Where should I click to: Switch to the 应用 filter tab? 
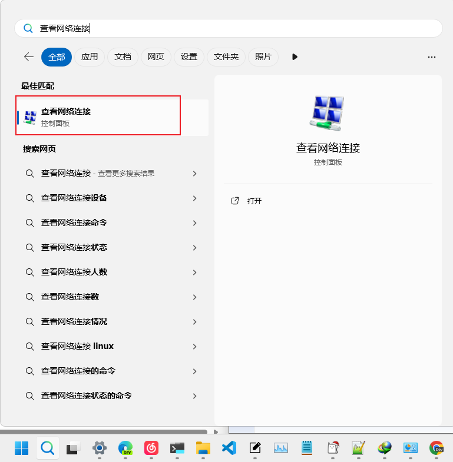(x=90, y=57)
